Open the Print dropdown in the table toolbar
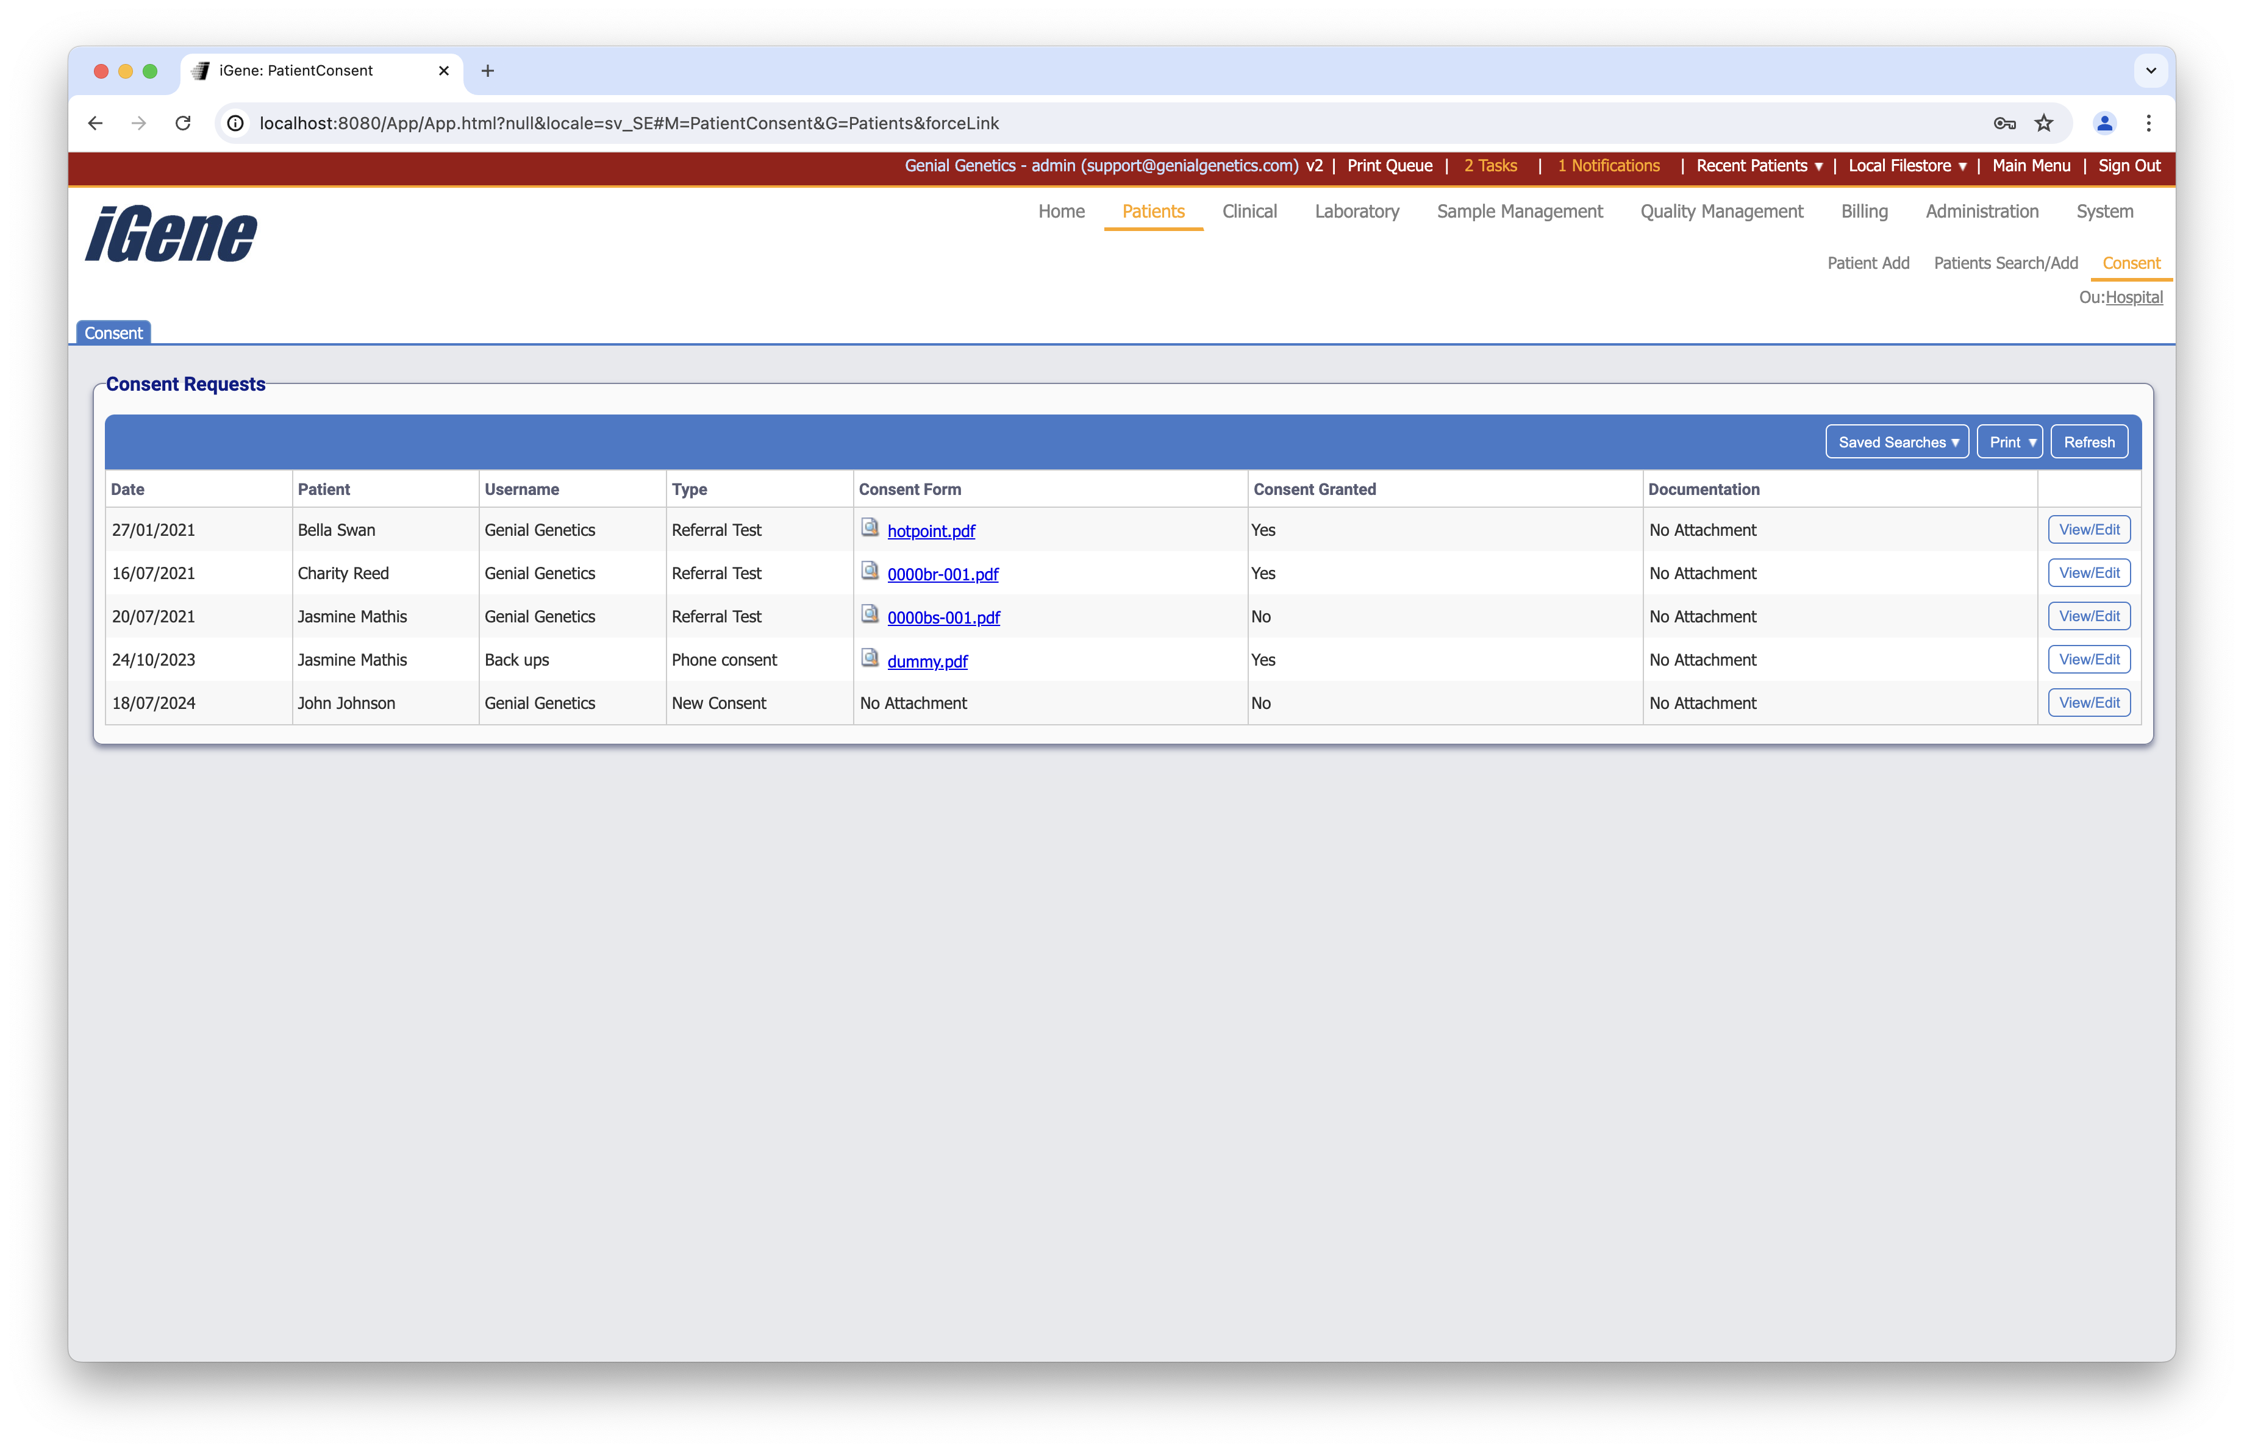This screenshot has width=2244, height=1452. pos(2009,442)
